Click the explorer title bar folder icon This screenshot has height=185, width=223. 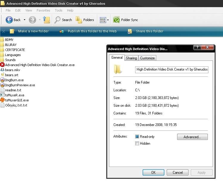tap(2, 3)
